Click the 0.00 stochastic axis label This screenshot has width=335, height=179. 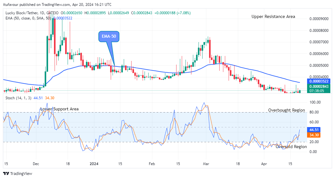[x=313, y=152]
